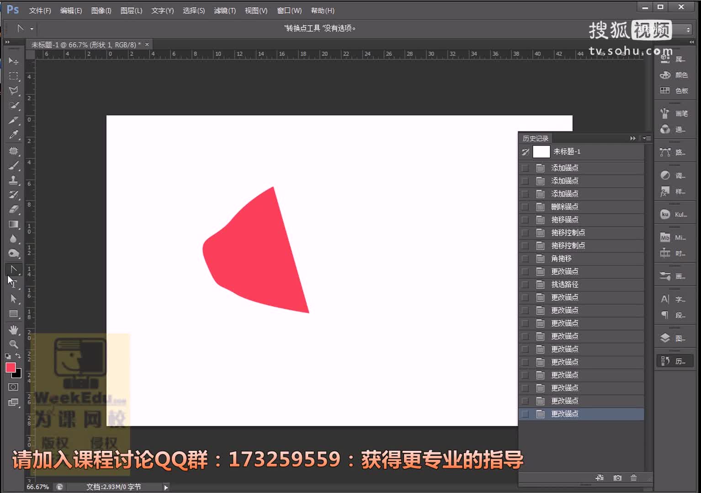
Task: Reset to default foreground and background colors
Action: click(x=8, y=356)
